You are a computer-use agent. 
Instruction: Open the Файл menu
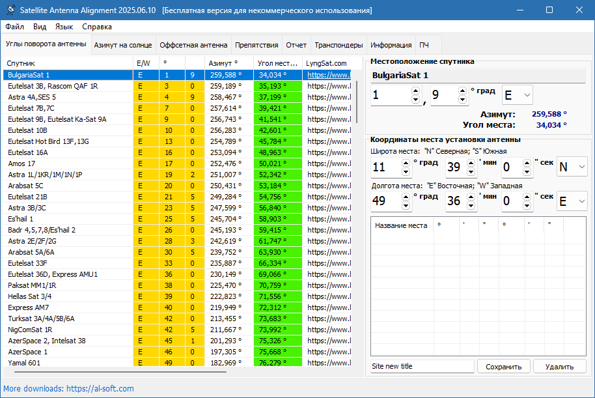click(x=15, y=27)
